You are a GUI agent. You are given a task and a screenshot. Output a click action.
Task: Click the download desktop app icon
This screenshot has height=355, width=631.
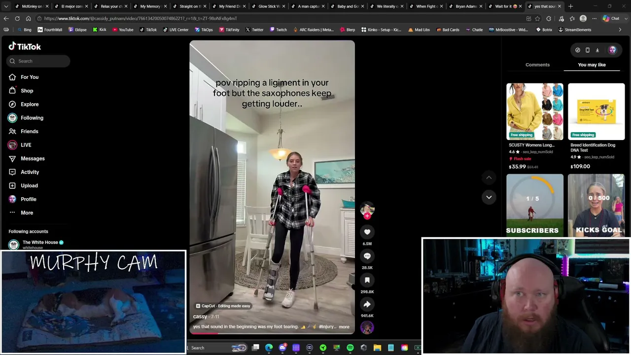coord(597,50)
